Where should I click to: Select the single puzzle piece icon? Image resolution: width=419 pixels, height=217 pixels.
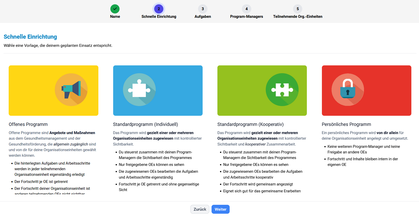(139, 90)
